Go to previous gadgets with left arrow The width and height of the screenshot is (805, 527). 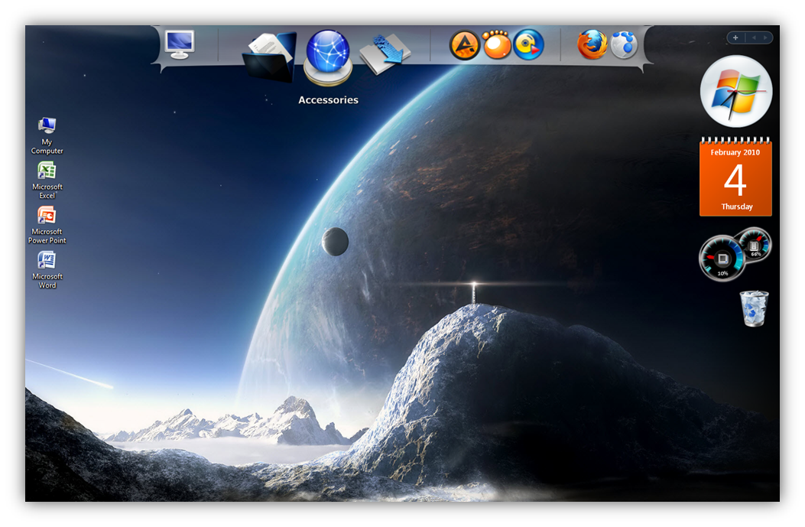[x=753, y=37]
